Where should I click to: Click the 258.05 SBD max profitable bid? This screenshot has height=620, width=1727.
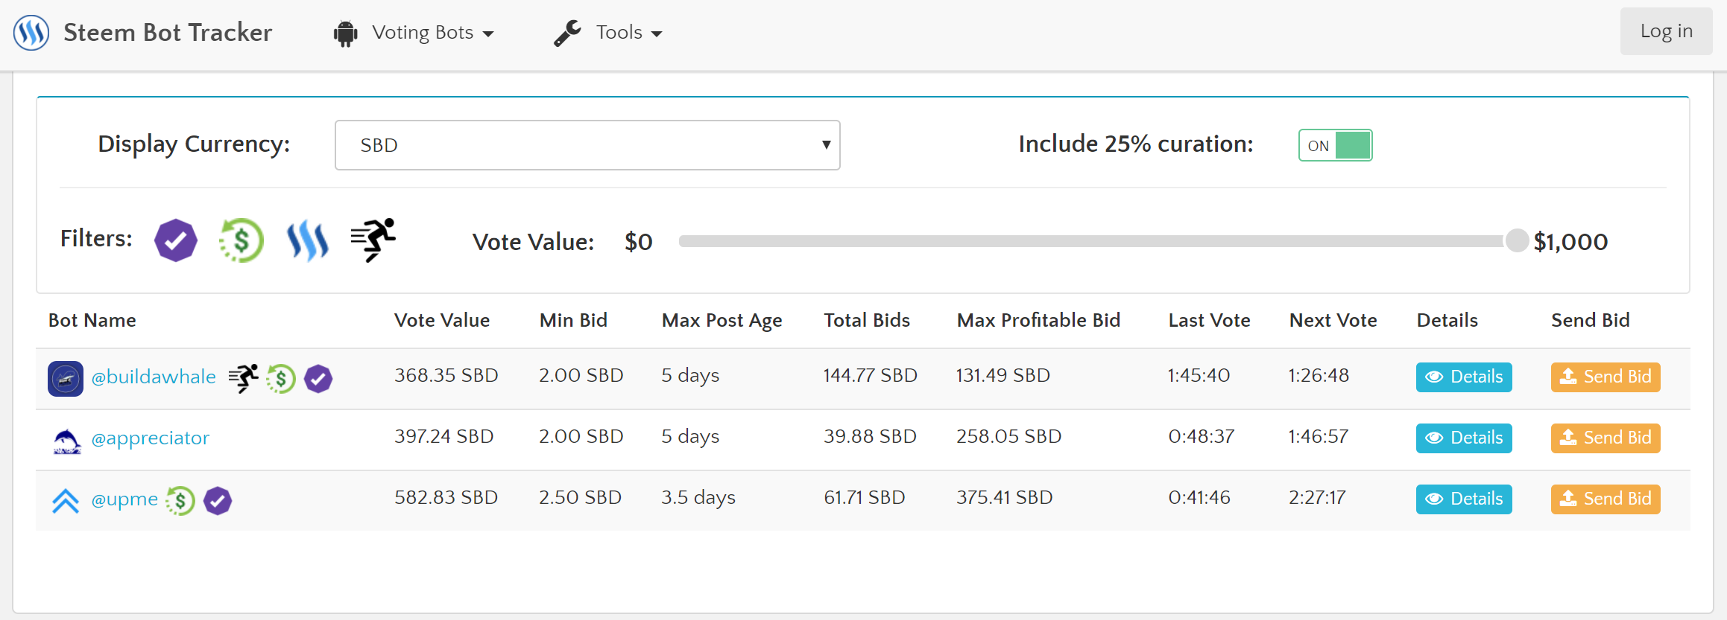coord(1009,437)
